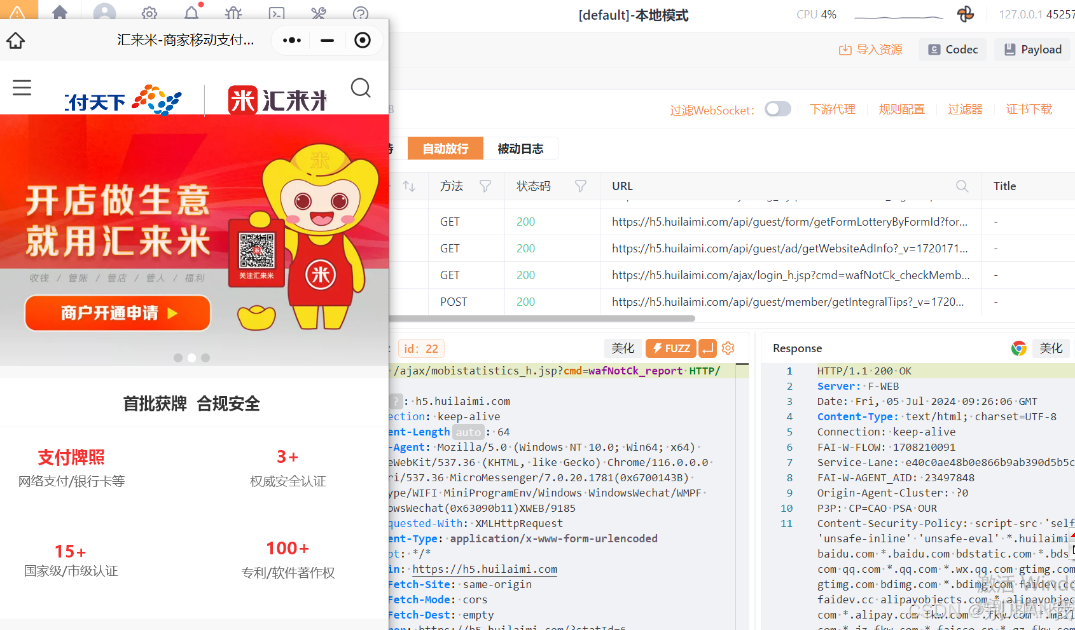1075x630 pixels.
Task: Click the Title column header
Action: coord(1004,186)
